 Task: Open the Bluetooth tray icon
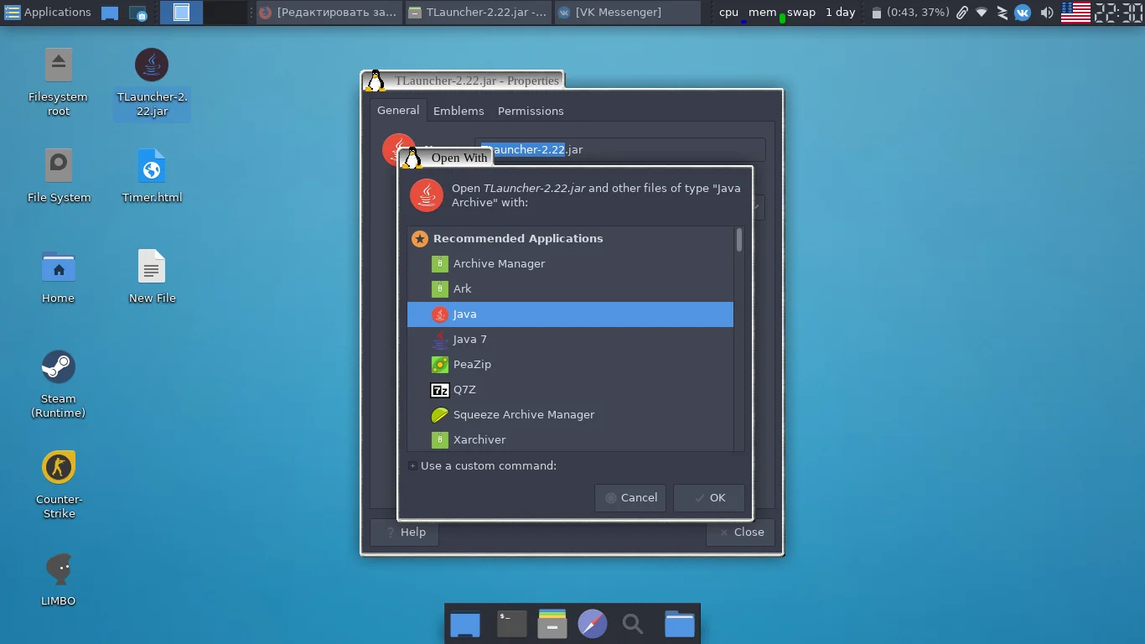(1002, 13)
